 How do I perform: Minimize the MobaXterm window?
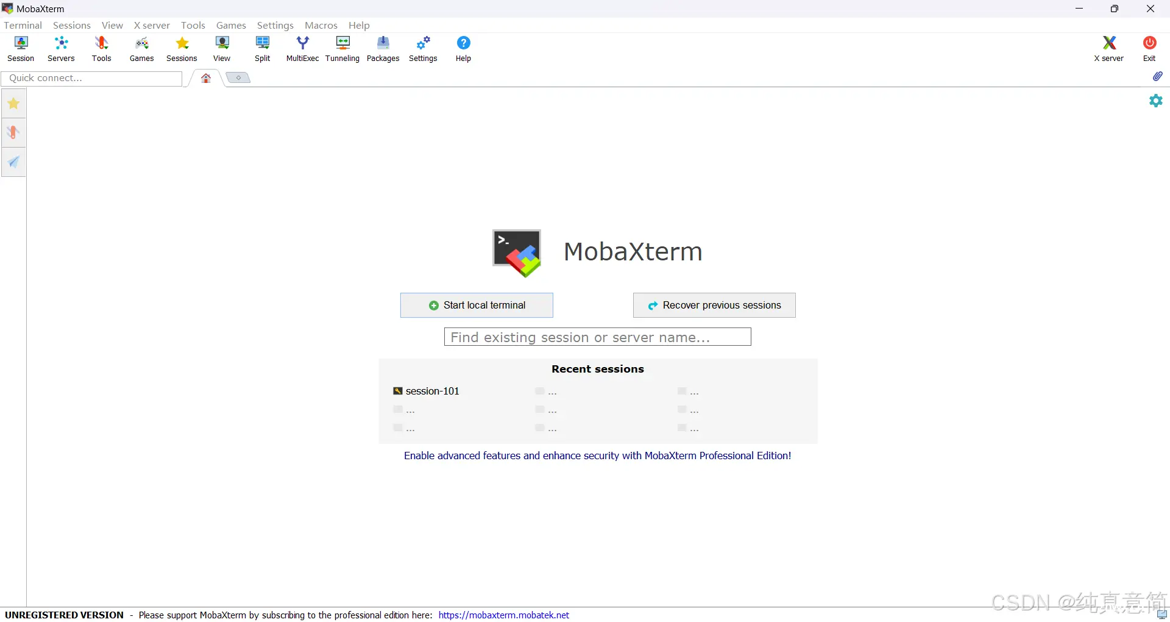point(1079,9)
